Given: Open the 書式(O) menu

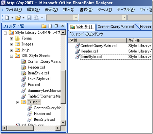Looking at the screenshot, I should pos(86,10).
